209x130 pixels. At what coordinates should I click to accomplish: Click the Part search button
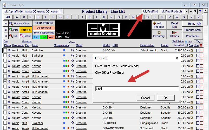coord(14,30)
